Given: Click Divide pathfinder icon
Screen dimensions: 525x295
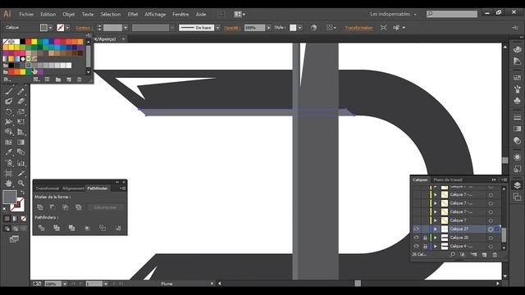Looking at the screenshot, I should (x=41, y=228).
